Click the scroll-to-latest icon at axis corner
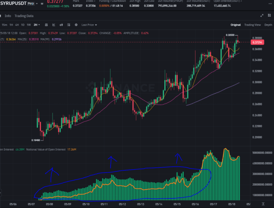Image resolution: width=274 pixels, height=208 pixels. point(263,204)
